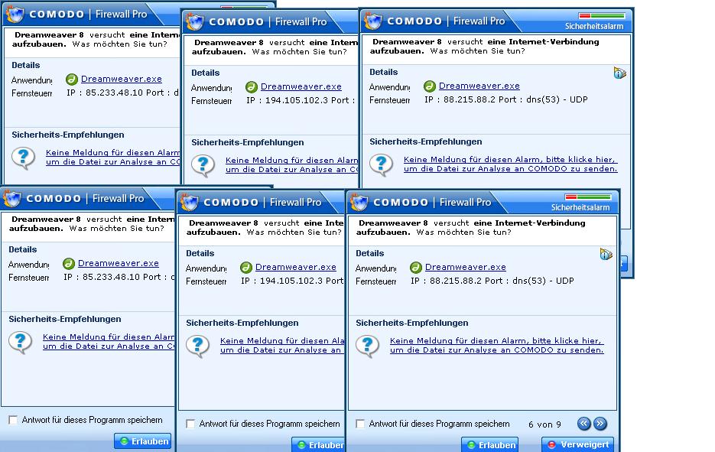
Task: Tick 'Antwort speichern' checkbox in lower 194.105.102.3 alert
Action: point(190,424)
